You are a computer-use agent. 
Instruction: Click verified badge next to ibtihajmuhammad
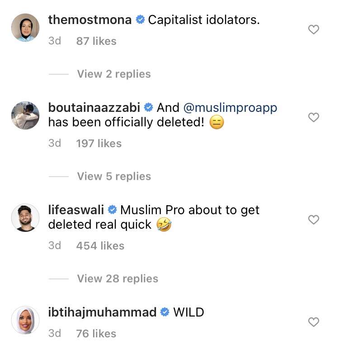coord(165,312)
